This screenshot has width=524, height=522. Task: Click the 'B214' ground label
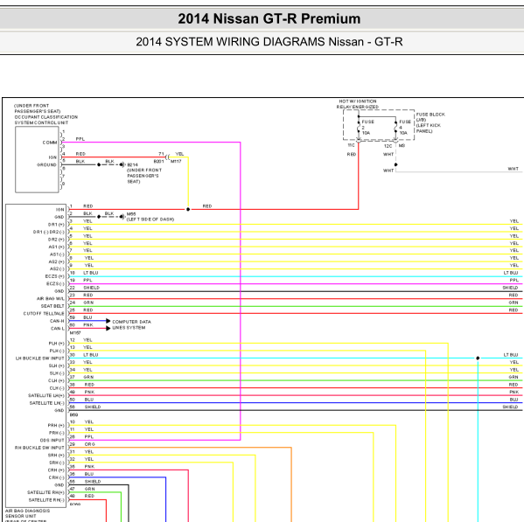pyautogui.click(x=132, y=164)
